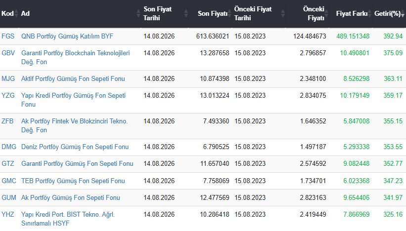The image size is (406, 231).
Task: Sort by Son Fiyat Tarihi arrows
Action: (186, 13)
